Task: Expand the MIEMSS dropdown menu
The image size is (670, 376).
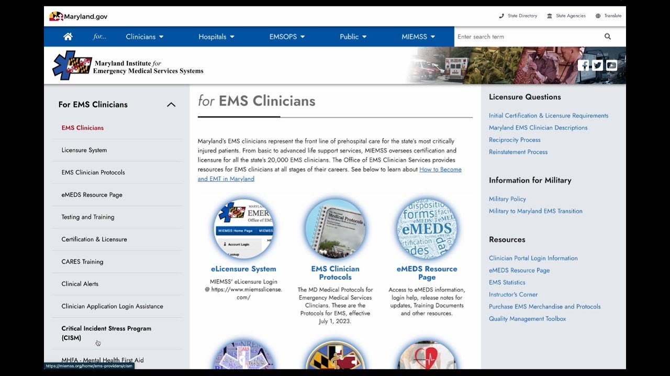Action: click(418, 37)
